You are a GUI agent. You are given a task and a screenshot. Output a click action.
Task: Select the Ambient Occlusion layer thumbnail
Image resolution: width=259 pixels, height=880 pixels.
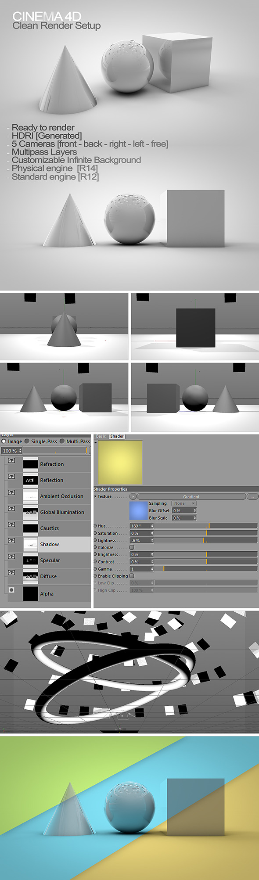pyautogui.click(x=30, y=496)
